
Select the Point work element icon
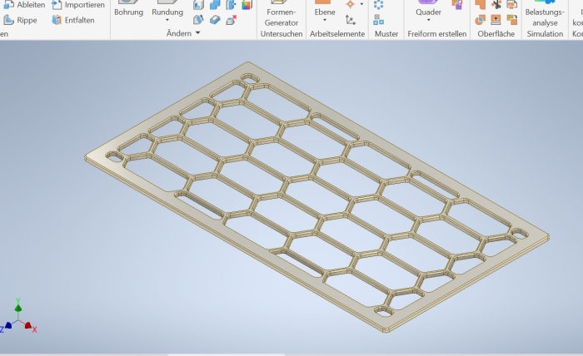click(351, 5)
